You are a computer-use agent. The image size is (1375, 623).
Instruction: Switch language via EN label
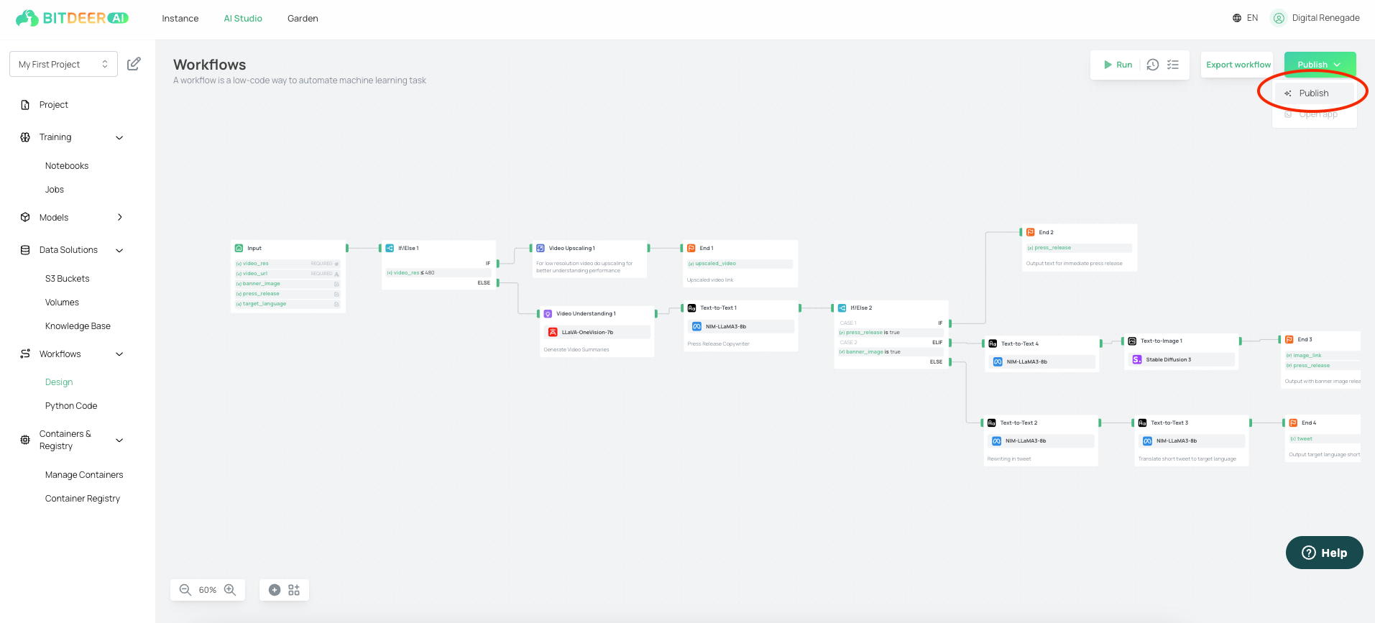[x=1252, y=18]
